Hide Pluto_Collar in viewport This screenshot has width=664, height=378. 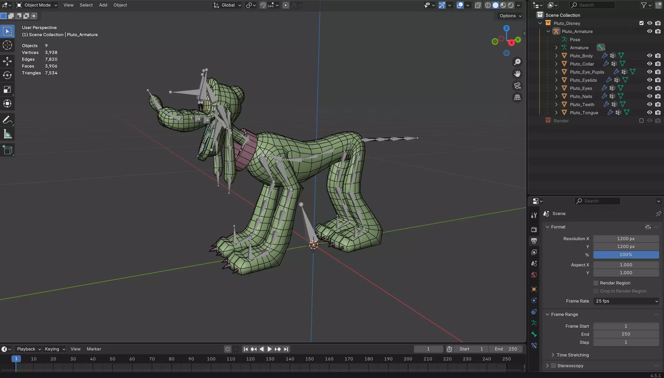coord(650,64)
